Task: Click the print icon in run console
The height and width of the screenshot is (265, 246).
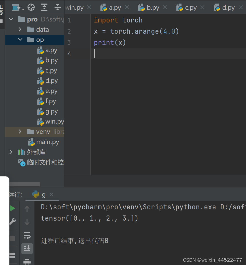Action: click(27, 262)
